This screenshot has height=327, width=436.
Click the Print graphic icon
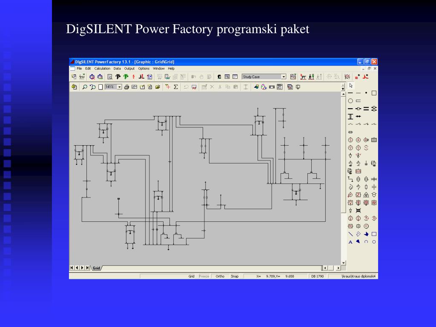(126, 87)
